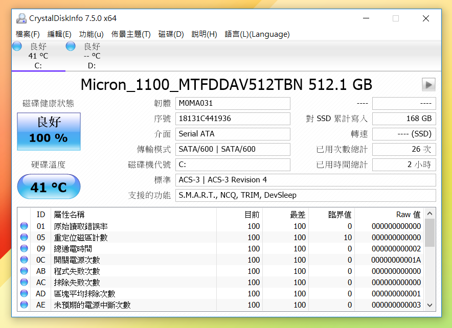Click status orb for attribute 05
This screenshot has height=328, width=452.
click(x=24, y=237)
